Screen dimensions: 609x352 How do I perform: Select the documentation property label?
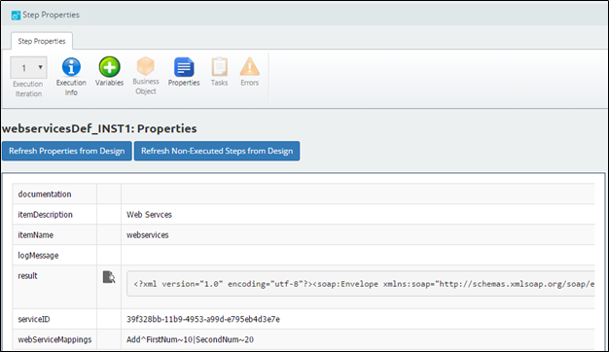pyautogui.click(x=45, y=194)
